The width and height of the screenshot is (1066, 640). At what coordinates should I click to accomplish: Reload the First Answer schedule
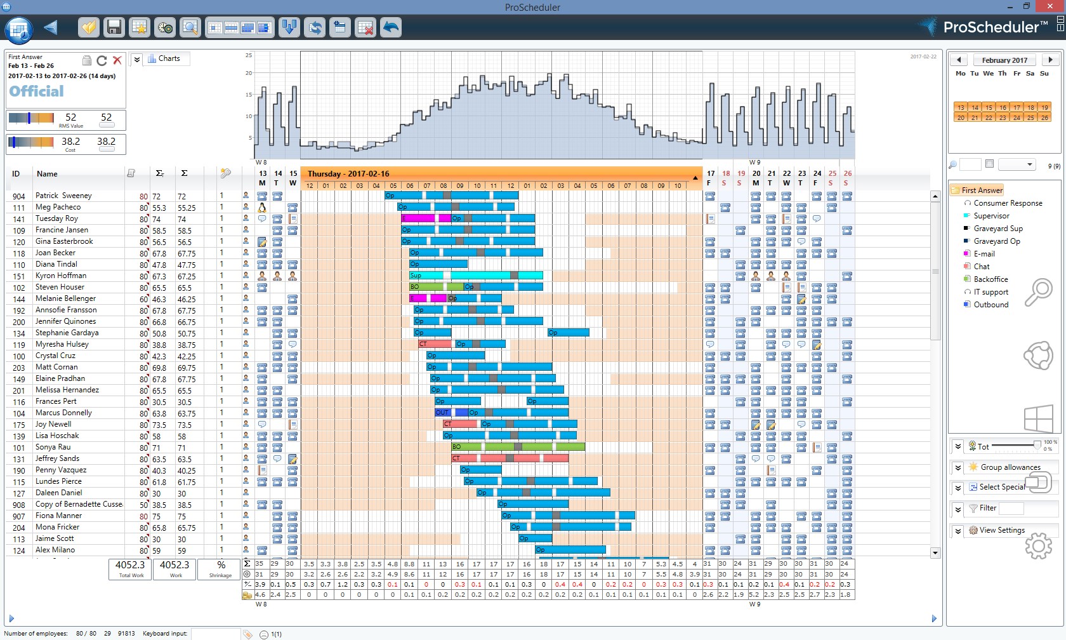click(102, 60)
